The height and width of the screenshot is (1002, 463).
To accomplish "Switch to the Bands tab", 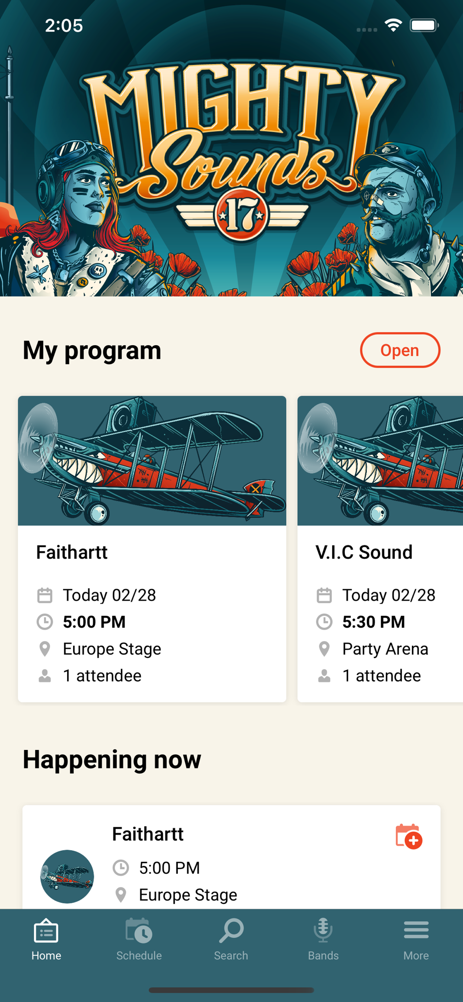I will pyautogui.click(x=323, y=931).
